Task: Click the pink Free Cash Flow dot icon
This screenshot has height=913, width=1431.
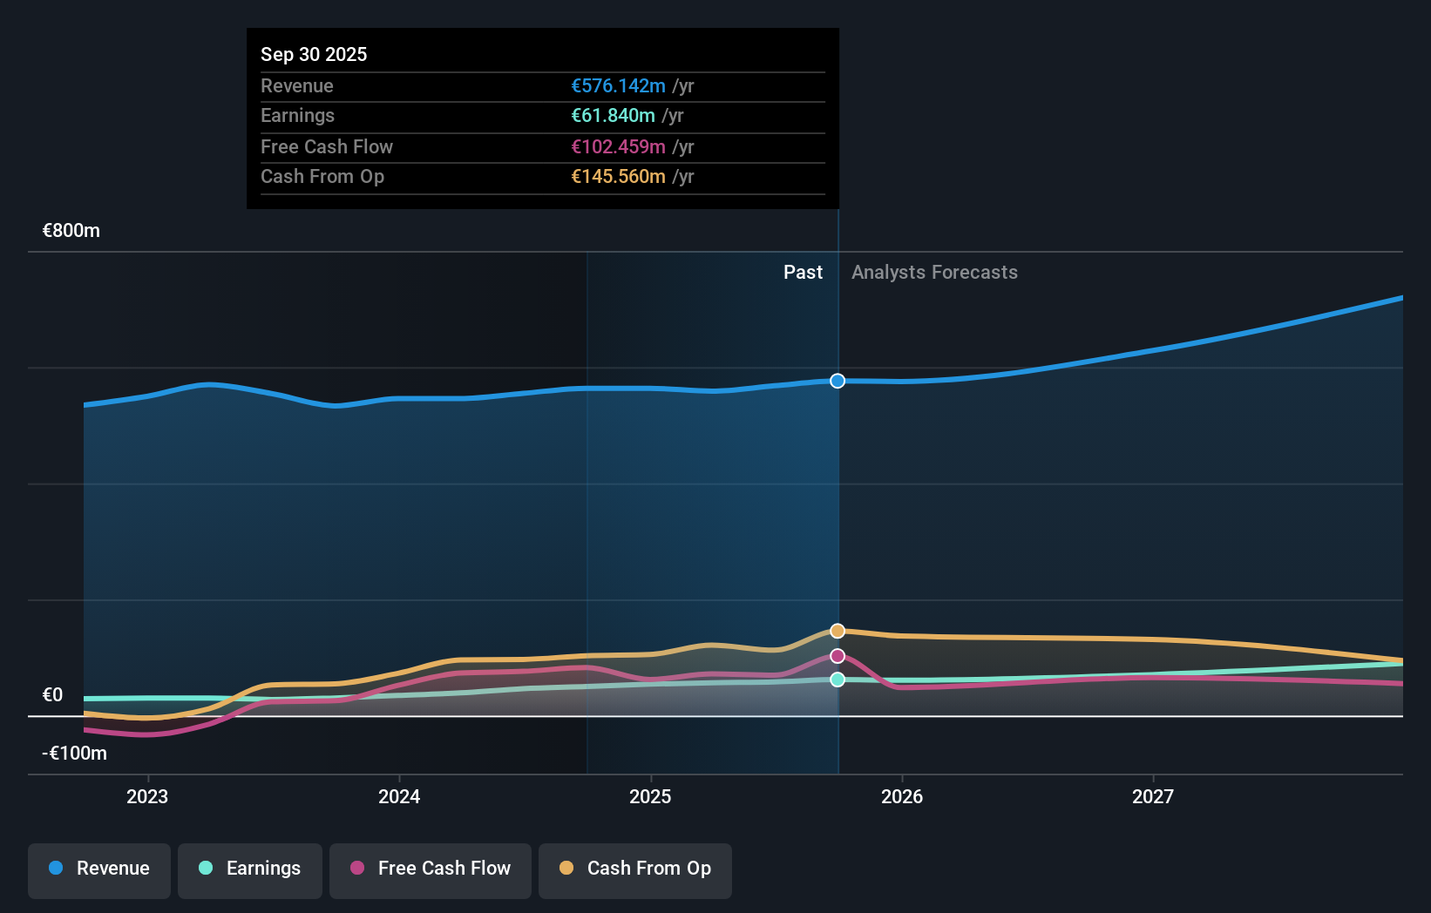Action: point(357,869)
